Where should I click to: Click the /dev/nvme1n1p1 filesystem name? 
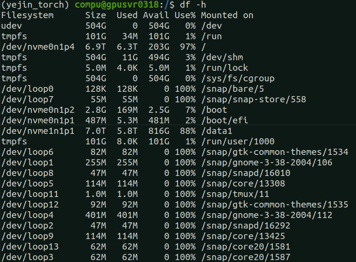click(38, 131)
